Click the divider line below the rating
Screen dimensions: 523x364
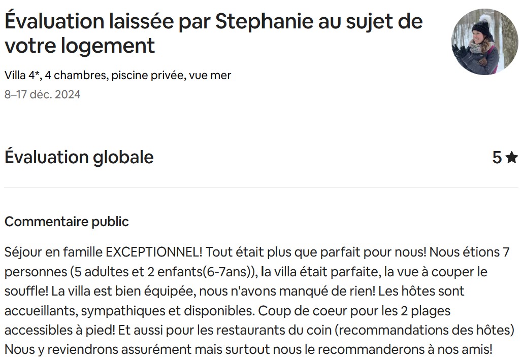point(261,187)
